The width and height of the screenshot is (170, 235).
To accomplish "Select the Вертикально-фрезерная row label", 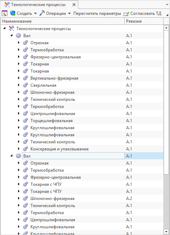I will pos(54,78).
